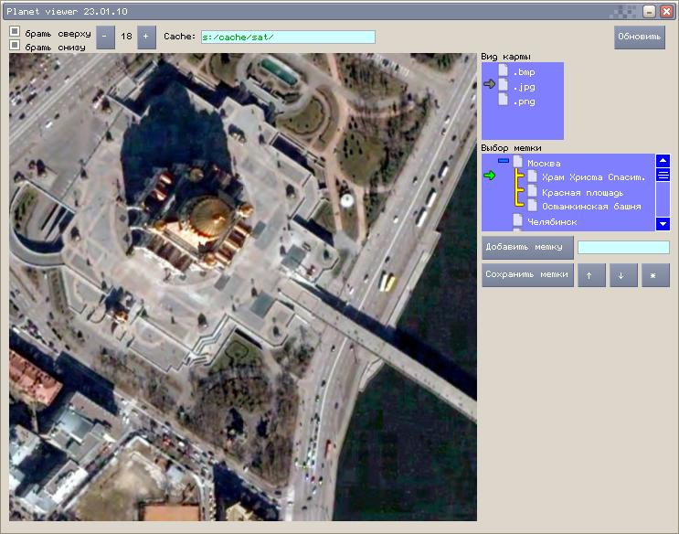Viewport: 679px width, 534px height.
Task: Move placemark down with the down-arrow button
Action: pyautogui.click(x=623, y=275)
